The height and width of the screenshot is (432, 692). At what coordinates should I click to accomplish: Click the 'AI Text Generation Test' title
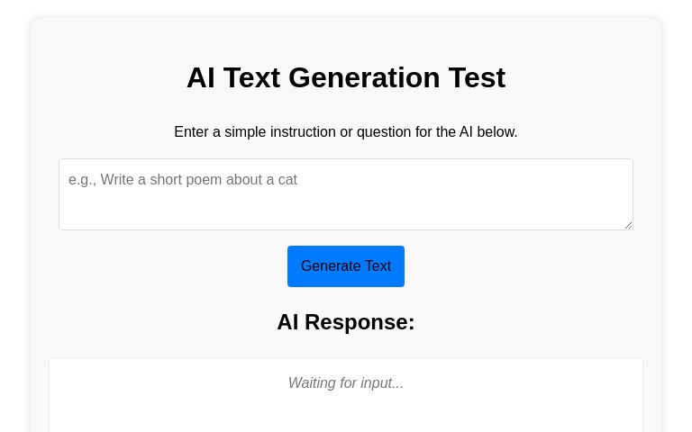pos(346,78)
